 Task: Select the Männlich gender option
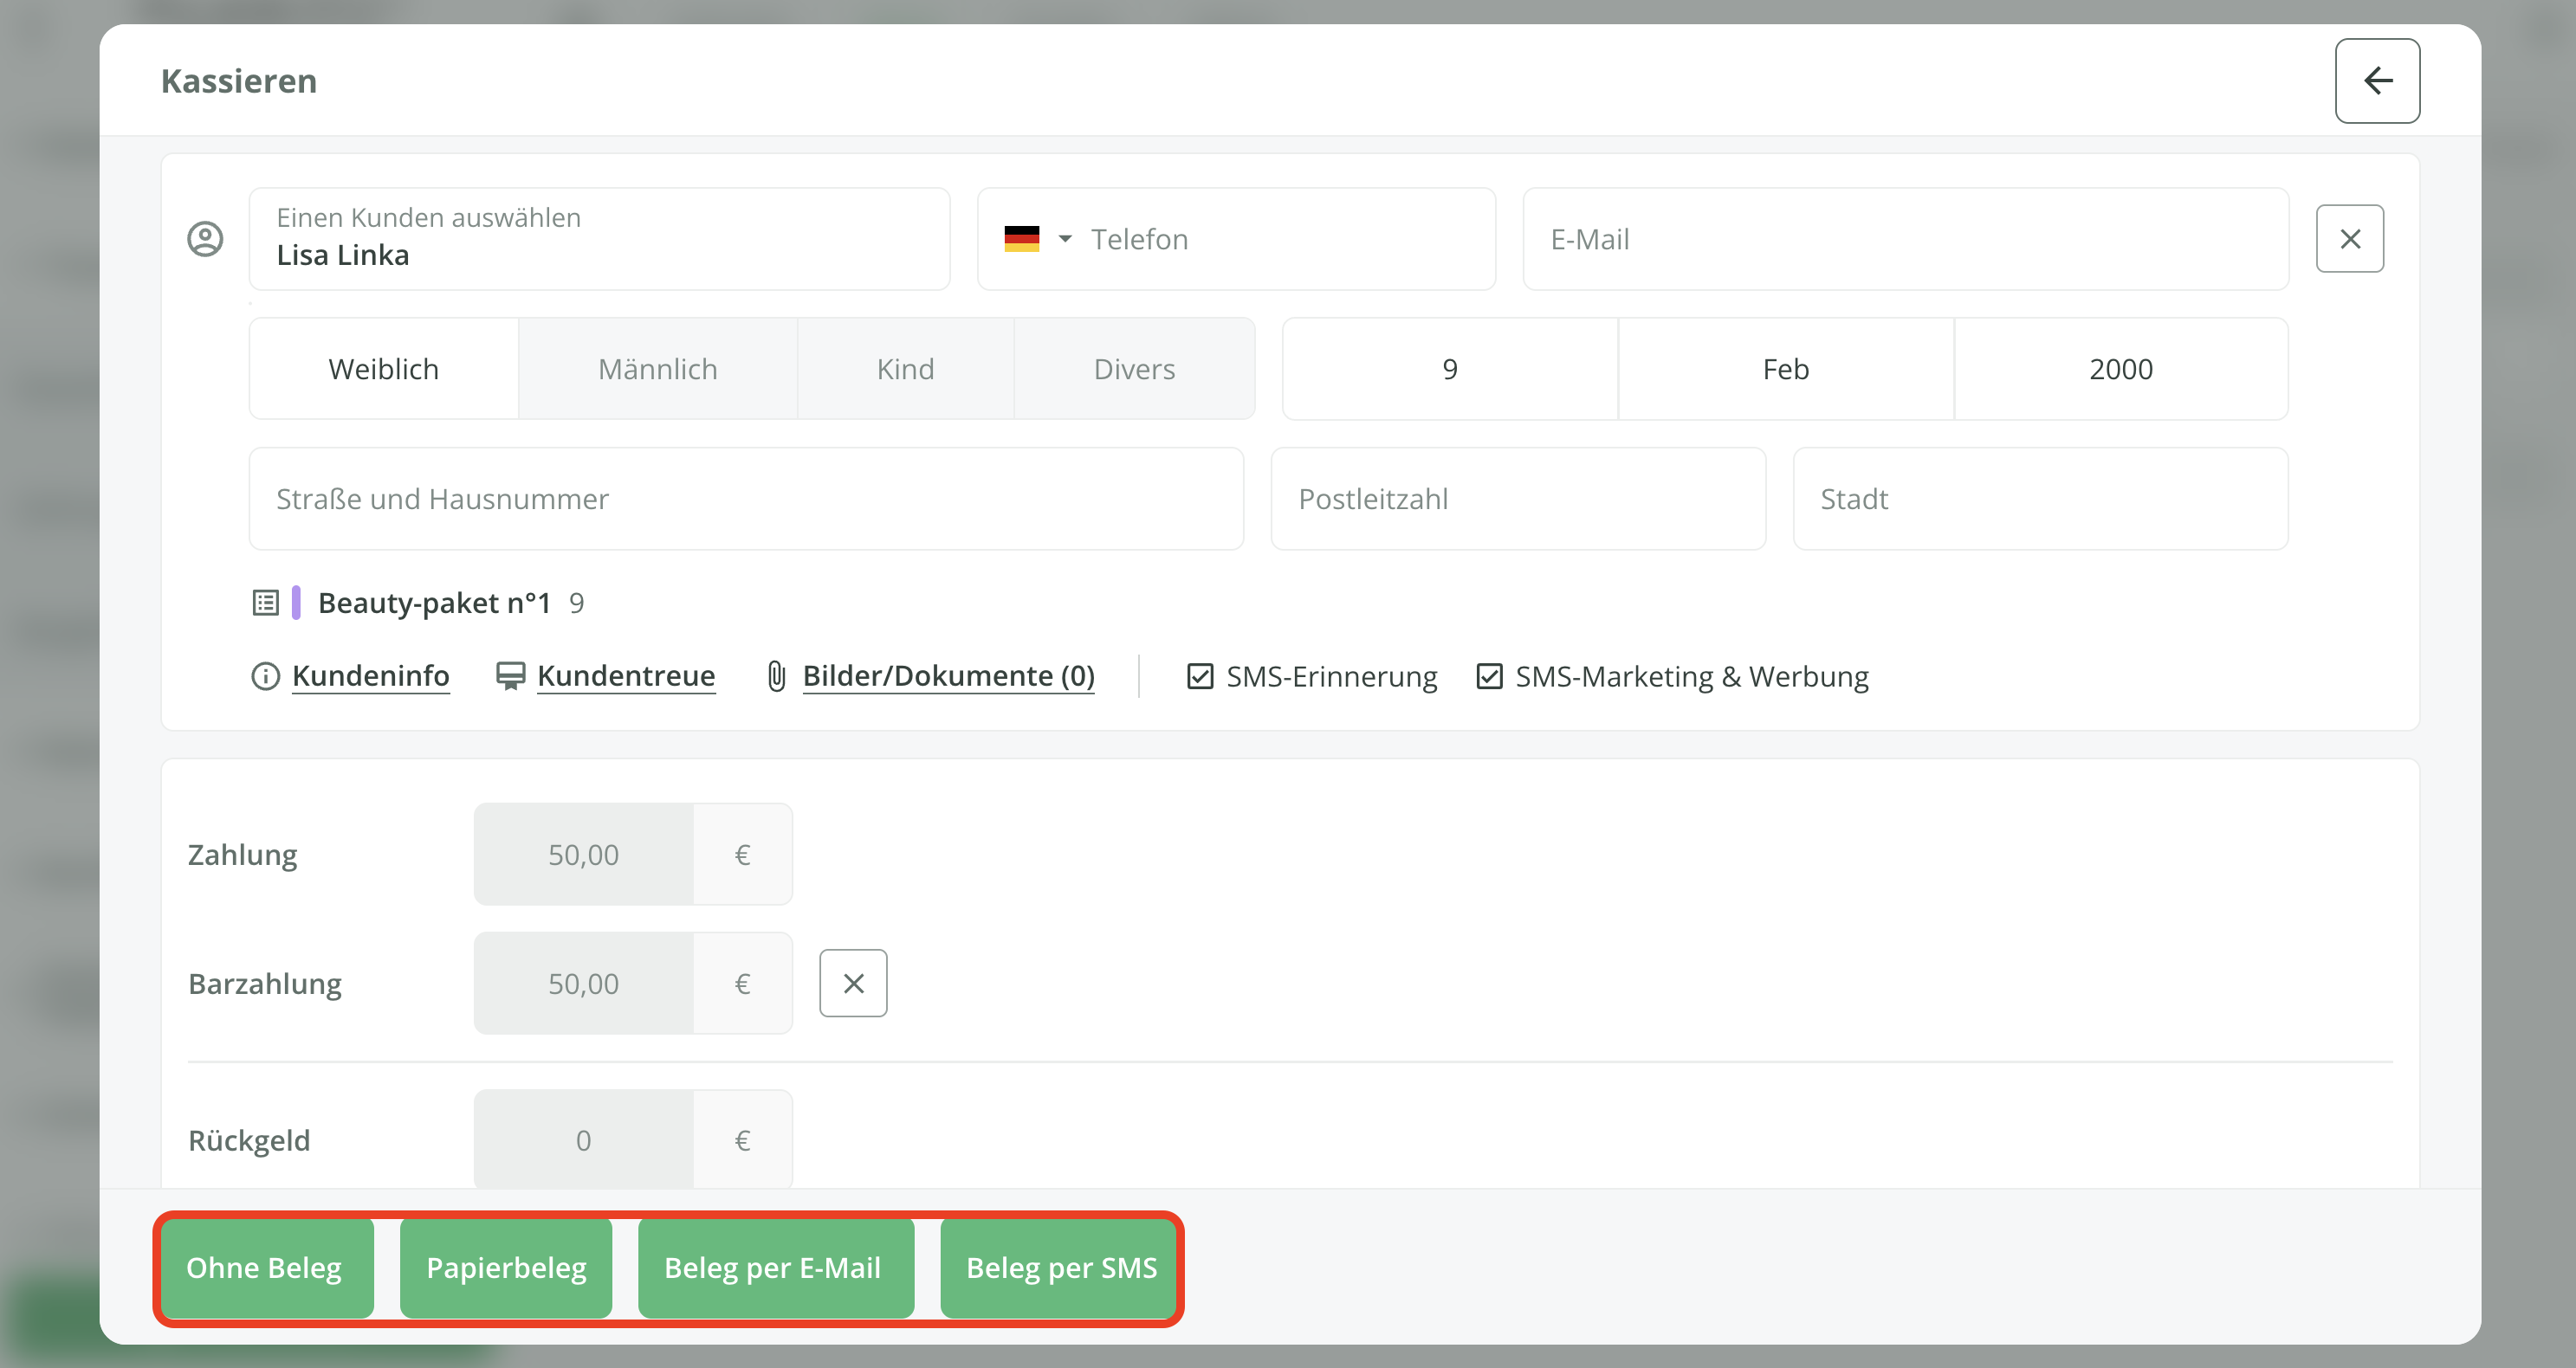(657, 369)
